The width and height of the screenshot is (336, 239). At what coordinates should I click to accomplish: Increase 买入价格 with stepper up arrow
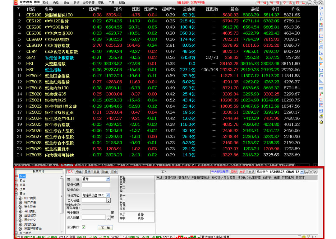[x=109, y=199]
